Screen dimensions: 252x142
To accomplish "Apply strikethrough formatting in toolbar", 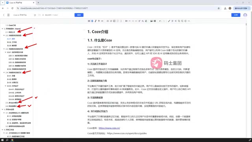I will pyautogui.click(x=99, y=21).
